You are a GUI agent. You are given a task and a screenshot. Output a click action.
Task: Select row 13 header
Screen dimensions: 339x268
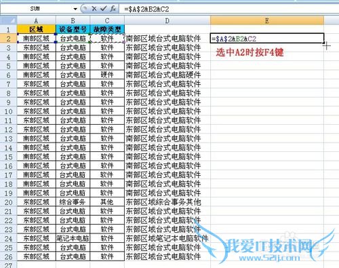tap(8, 138)
